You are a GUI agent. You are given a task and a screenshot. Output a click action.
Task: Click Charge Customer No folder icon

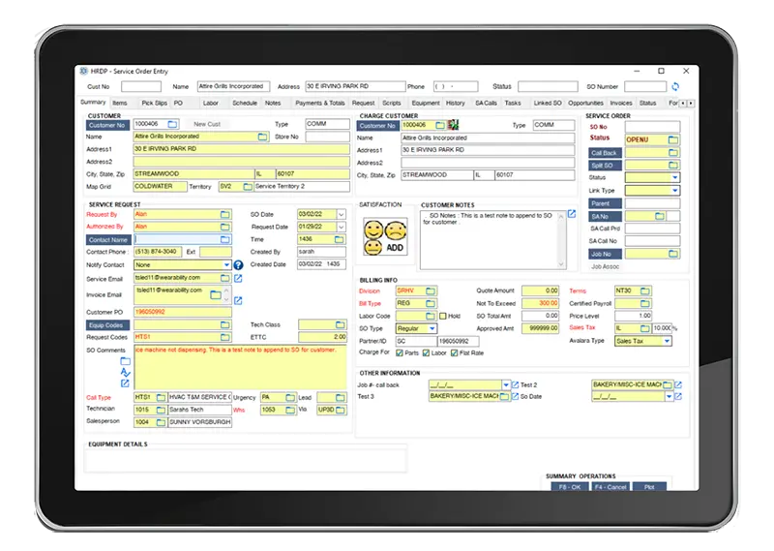coord(440,125)
